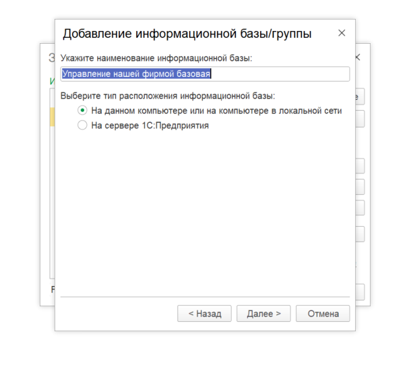The height and width of the screenshot is (367, 413).
Task: Select radio button for local computer location
Action: [82, 111]
